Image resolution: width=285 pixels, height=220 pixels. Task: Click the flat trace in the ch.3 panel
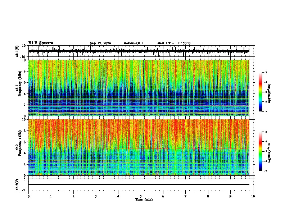point(139,184)
